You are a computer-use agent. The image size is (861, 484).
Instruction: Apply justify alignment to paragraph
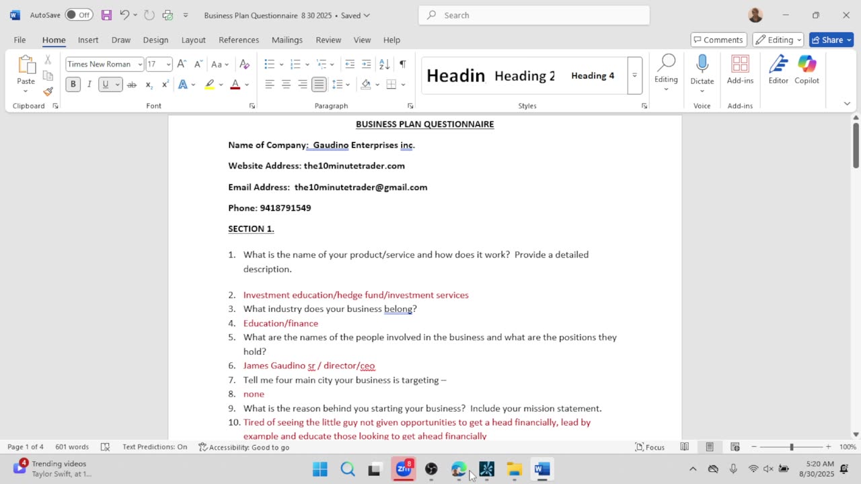(319, 85)
